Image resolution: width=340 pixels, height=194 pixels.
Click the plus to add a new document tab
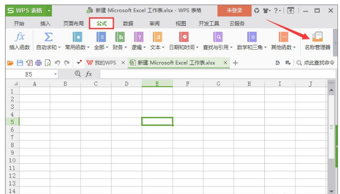pos(235,63)
